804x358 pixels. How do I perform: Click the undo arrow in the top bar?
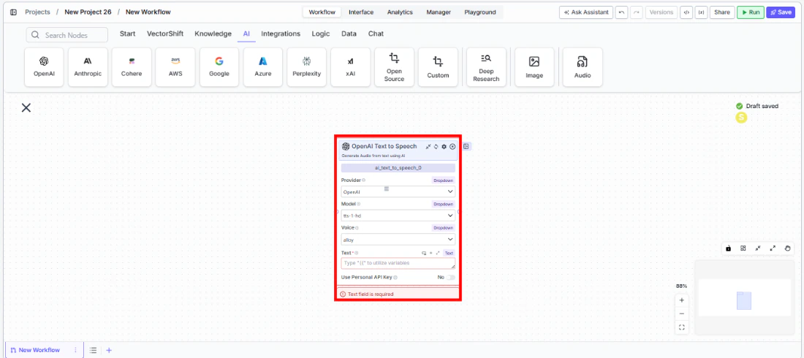pyautogui.click(x=621, y=12)
